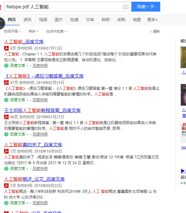Open the result 《人工智能》--课后习题答案_百度文库

coord(44,76)
